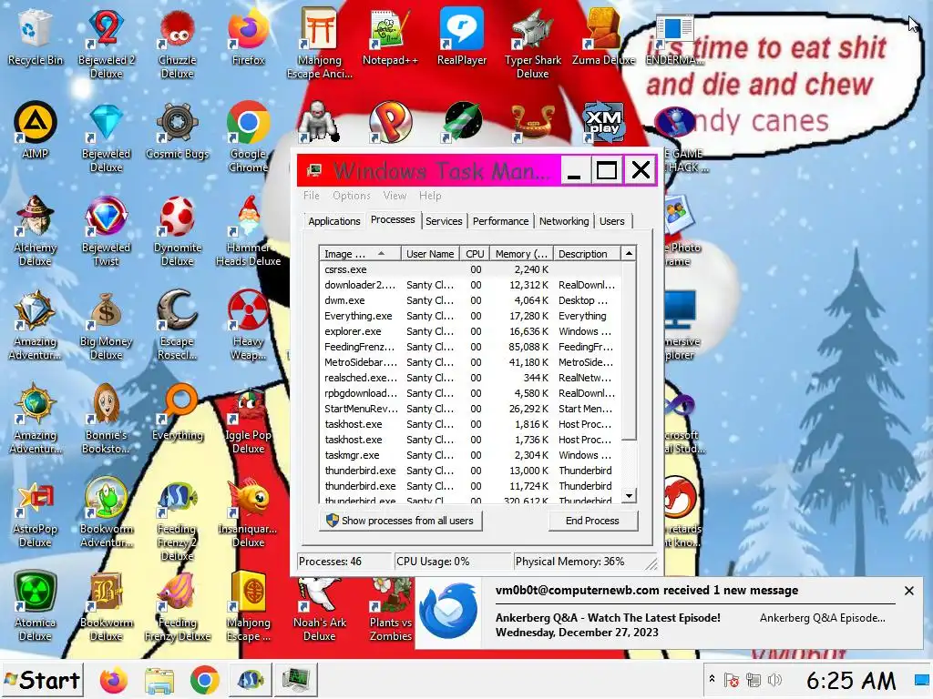Select the MetroSidebar process row
This screenshot has height=699, width=933.
coord(470,362)
